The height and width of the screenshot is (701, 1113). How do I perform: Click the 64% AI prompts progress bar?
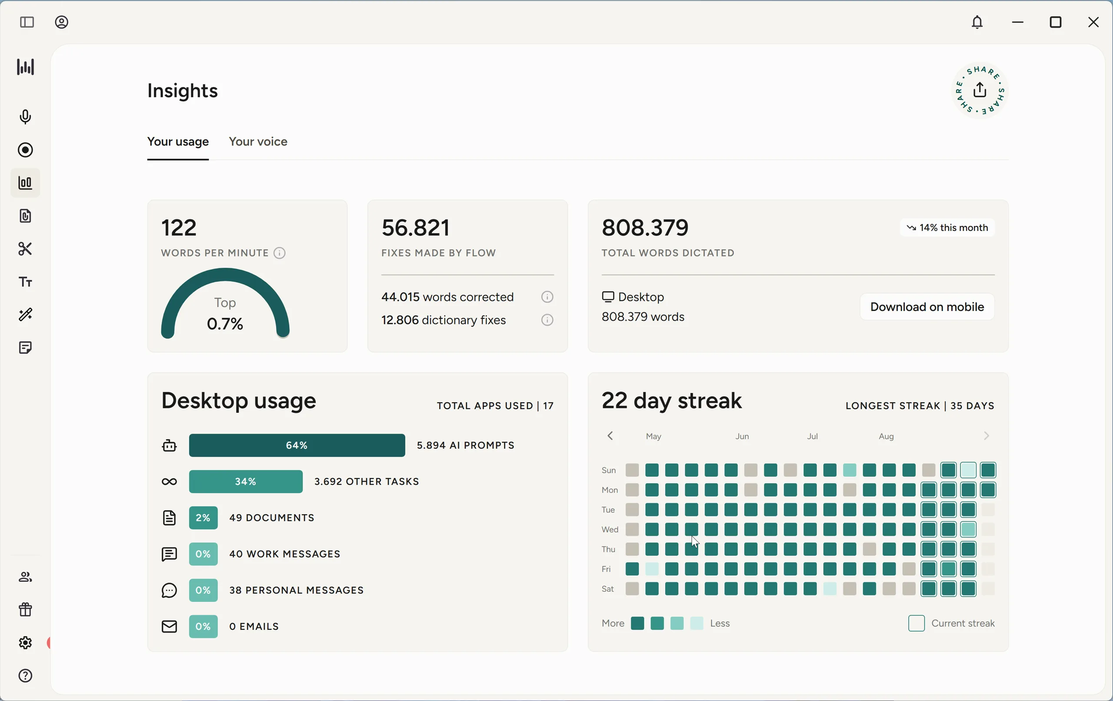297,445
